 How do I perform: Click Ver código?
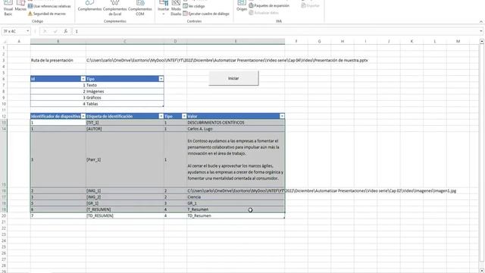194,6
